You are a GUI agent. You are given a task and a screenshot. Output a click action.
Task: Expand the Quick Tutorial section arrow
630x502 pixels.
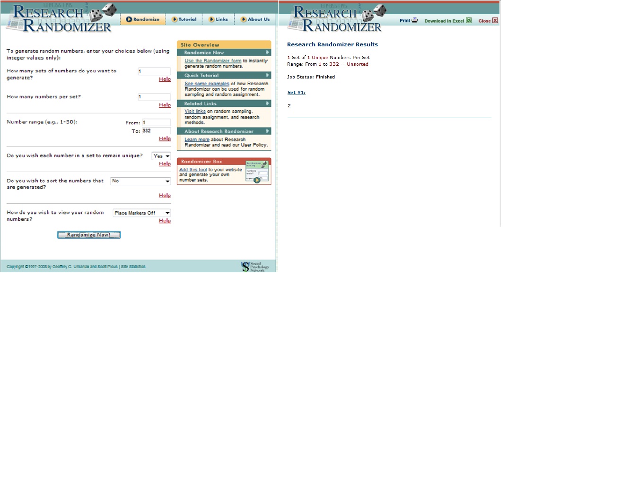click(267, 75)
